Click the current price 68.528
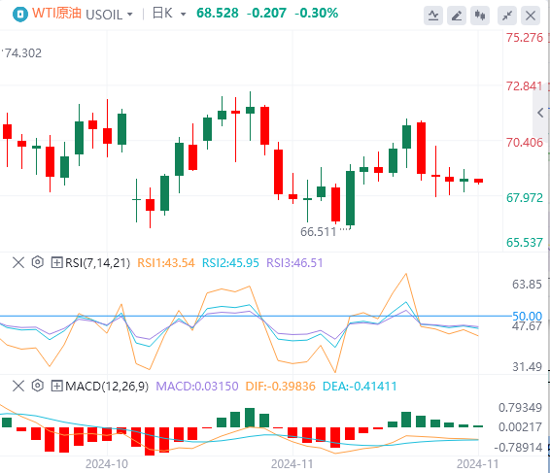Screen dimensions: 550x473 click(218, 14)
